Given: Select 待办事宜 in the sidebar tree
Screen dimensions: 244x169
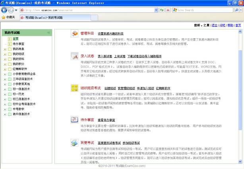Looking at the screenshot, I should tap(18, 44).
